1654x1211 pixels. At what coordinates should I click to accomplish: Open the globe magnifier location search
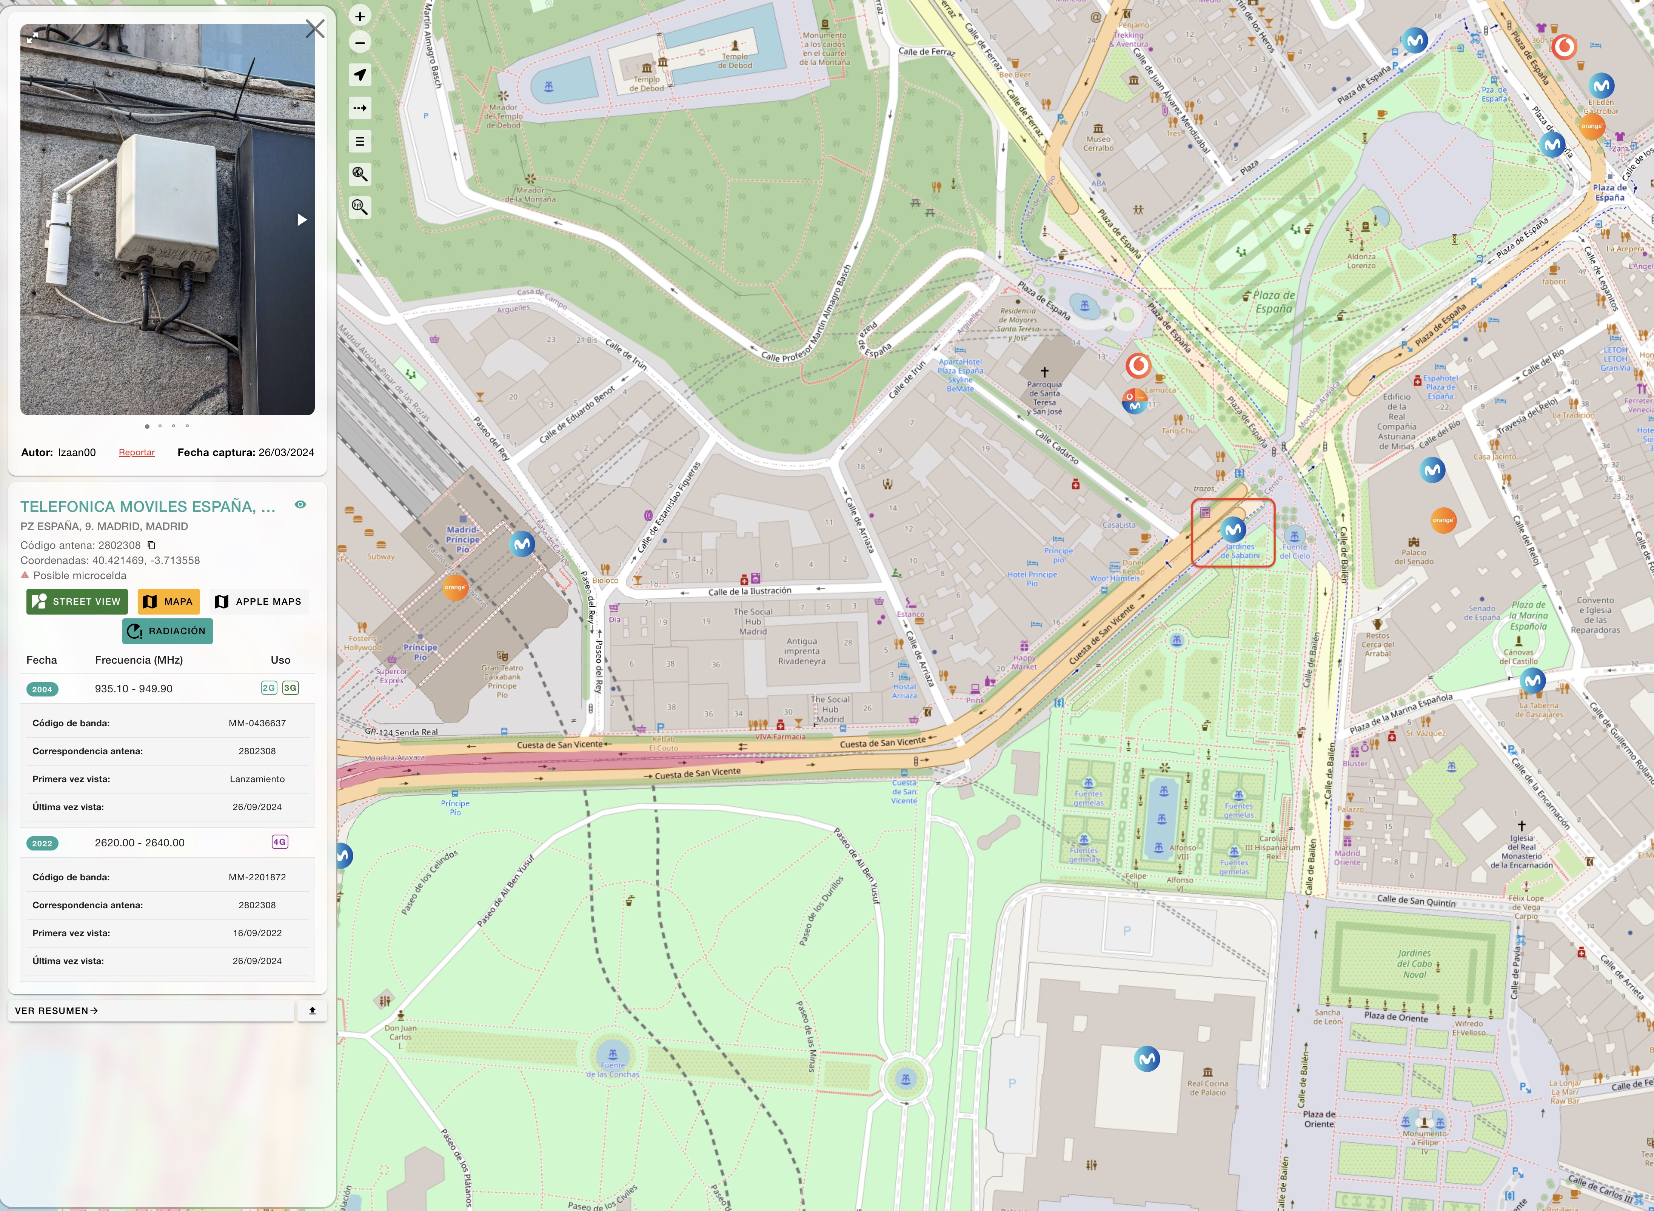pos(360,174)
